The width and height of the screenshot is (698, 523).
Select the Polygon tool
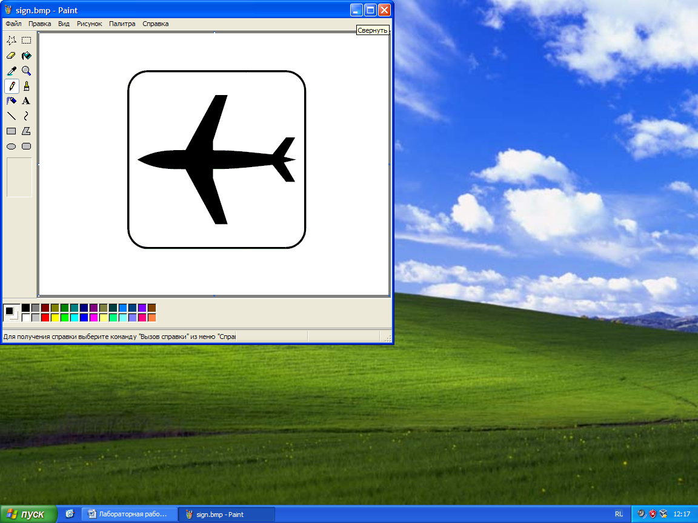(x=27, y=131)
